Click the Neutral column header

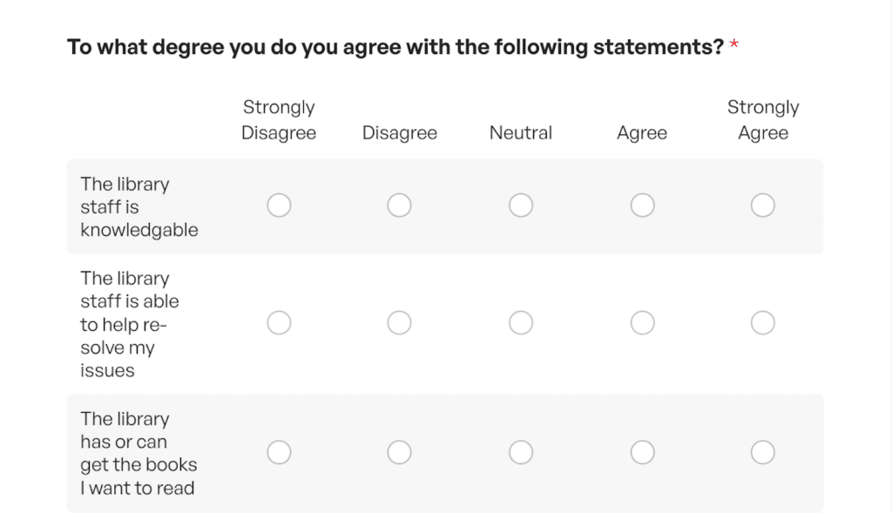tap(521, 133)
